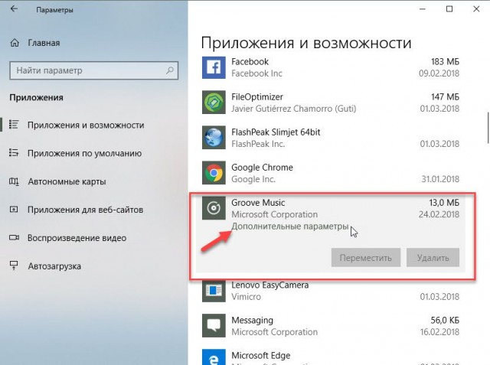Select the FileOptimizer app icon
This screenshot has height=365, width=490.
(212, 103)
